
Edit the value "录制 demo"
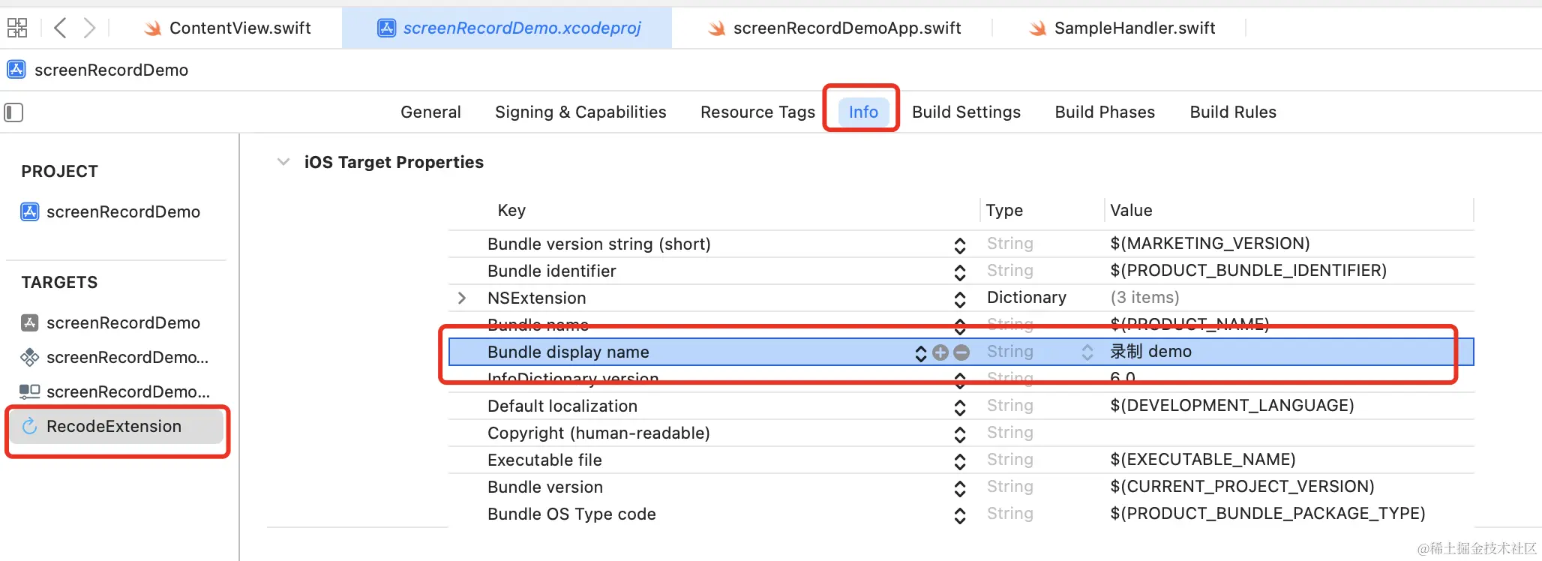click(x=1151, y=352)
